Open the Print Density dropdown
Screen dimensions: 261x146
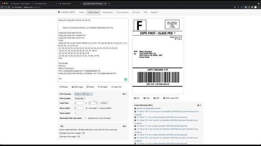tap(83, 94)
